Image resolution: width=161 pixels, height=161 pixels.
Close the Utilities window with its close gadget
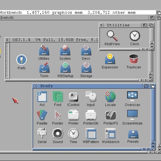(101, 25)
